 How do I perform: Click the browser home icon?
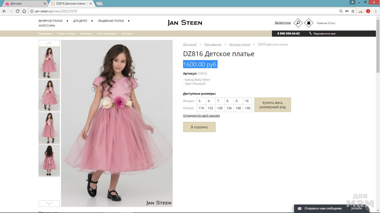(24, 11)
